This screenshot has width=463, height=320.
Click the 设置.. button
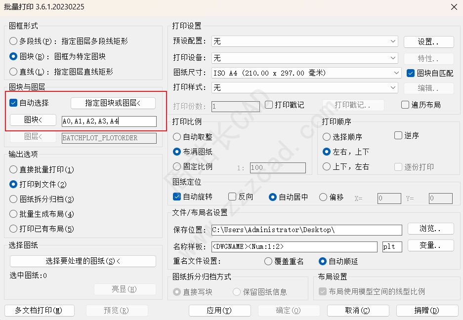pos(429,42)
